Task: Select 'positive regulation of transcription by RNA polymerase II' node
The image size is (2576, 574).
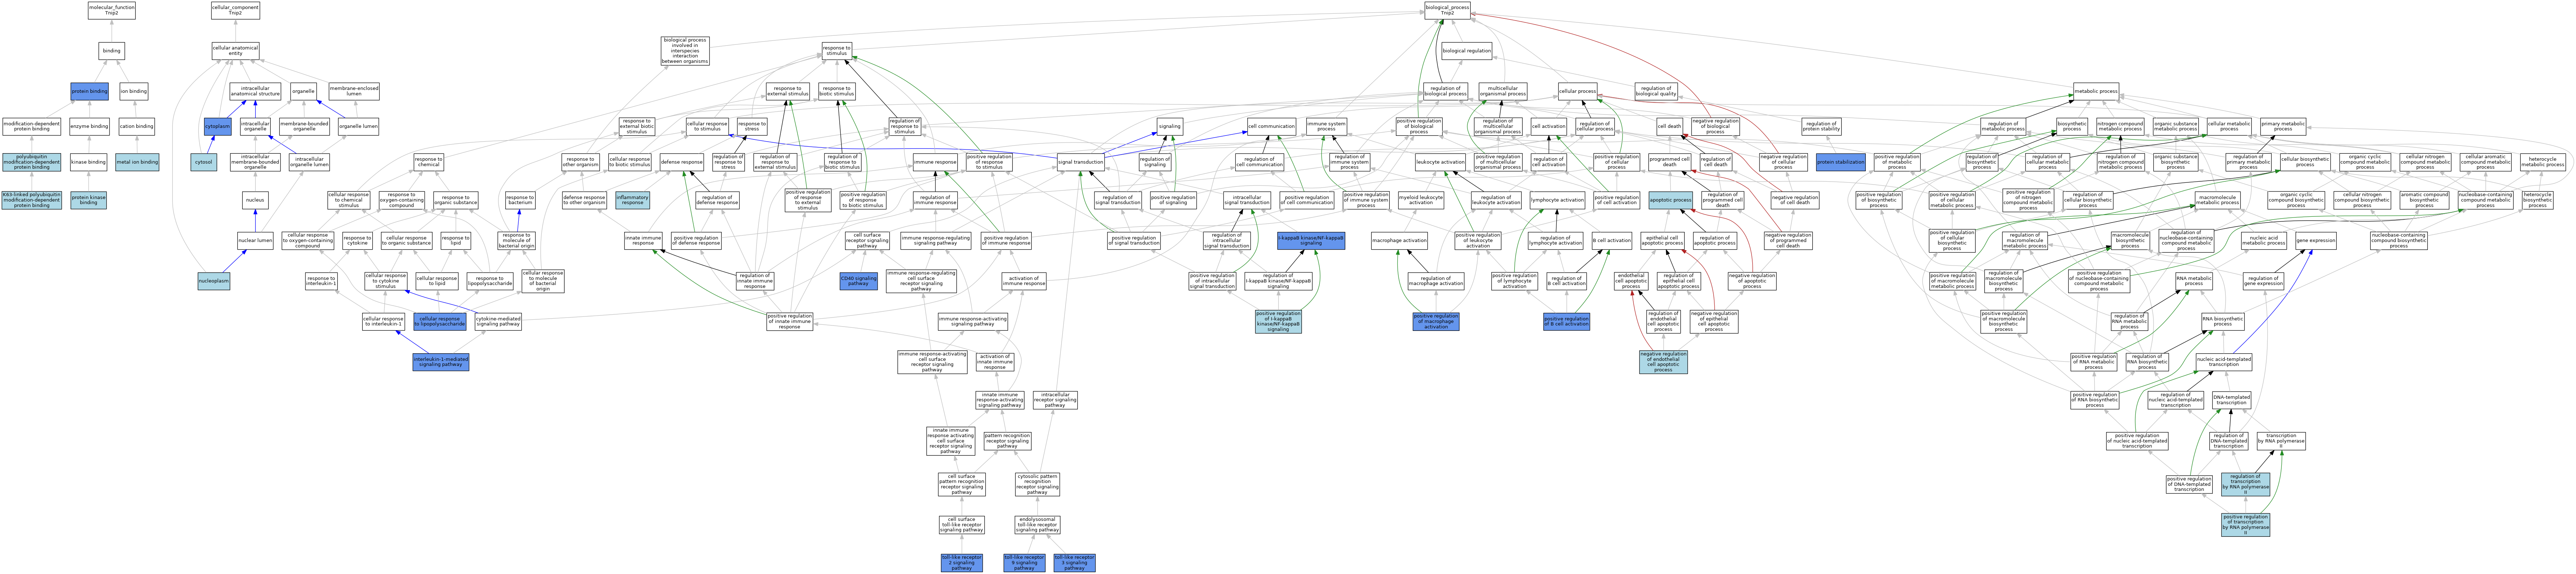Action: point(2245,524)
